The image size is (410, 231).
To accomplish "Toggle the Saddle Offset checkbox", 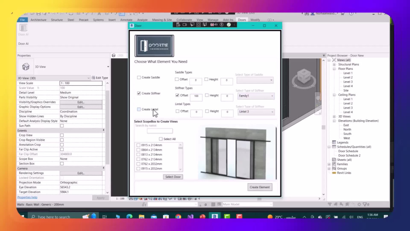I will coord(177,79).
